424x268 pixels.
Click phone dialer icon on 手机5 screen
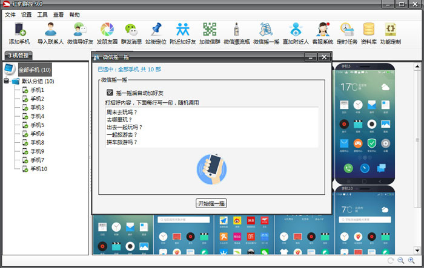(348, 168)
